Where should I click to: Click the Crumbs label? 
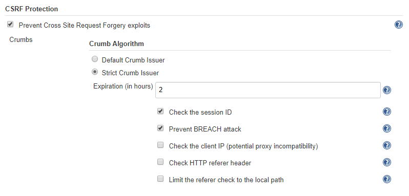coord(21,39)
